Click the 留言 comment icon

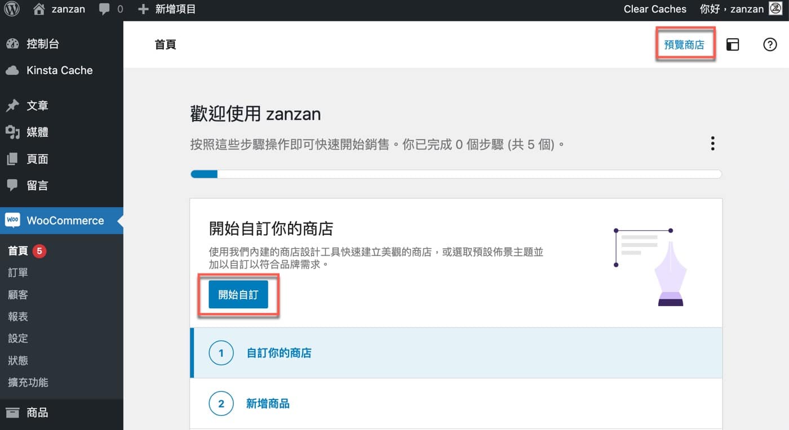tap(12, 185)
